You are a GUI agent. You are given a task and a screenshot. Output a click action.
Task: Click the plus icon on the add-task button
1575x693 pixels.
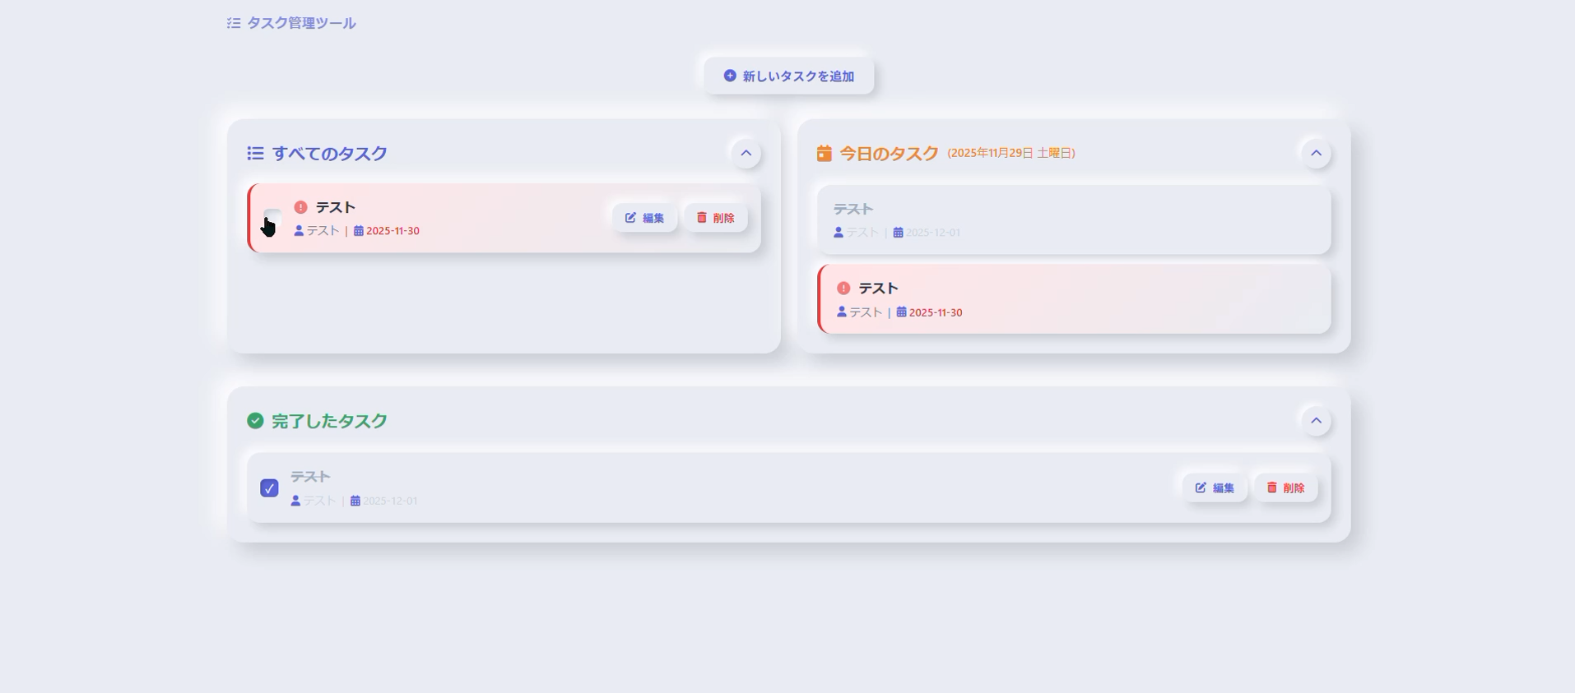(730, 76)
